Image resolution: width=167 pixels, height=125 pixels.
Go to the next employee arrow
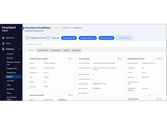[48, 38]
